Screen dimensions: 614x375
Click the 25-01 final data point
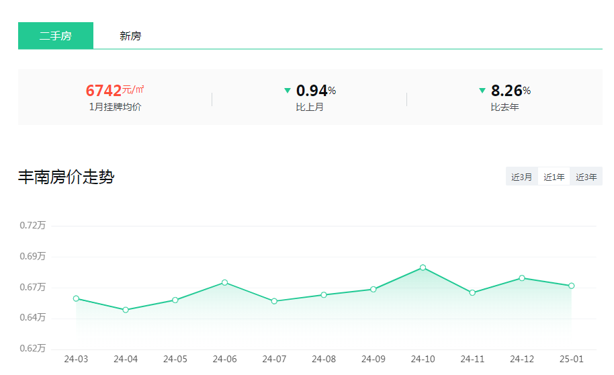572,286
